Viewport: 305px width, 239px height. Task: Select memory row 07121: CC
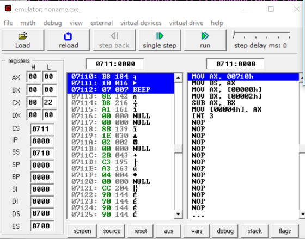120,188
